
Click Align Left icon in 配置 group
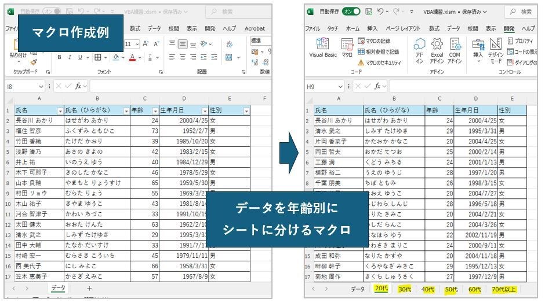[172, 57]
